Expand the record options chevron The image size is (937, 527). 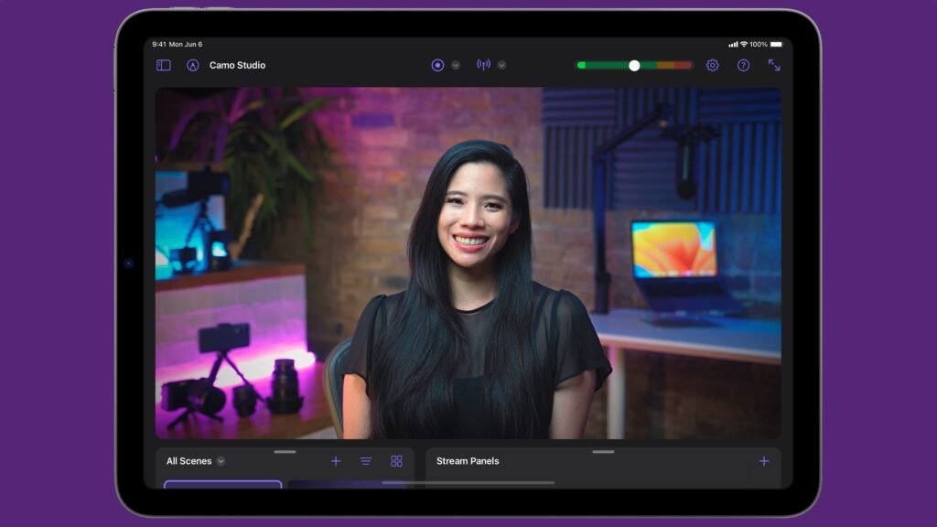456,65
